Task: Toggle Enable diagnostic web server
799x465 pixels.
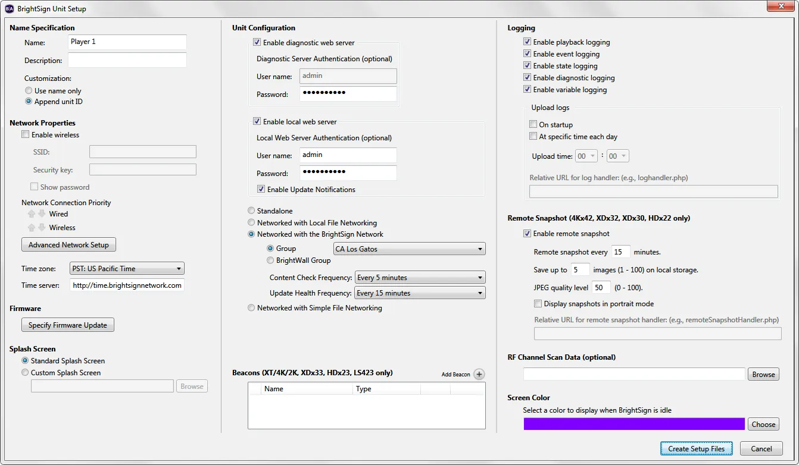Action: point(257,43)
